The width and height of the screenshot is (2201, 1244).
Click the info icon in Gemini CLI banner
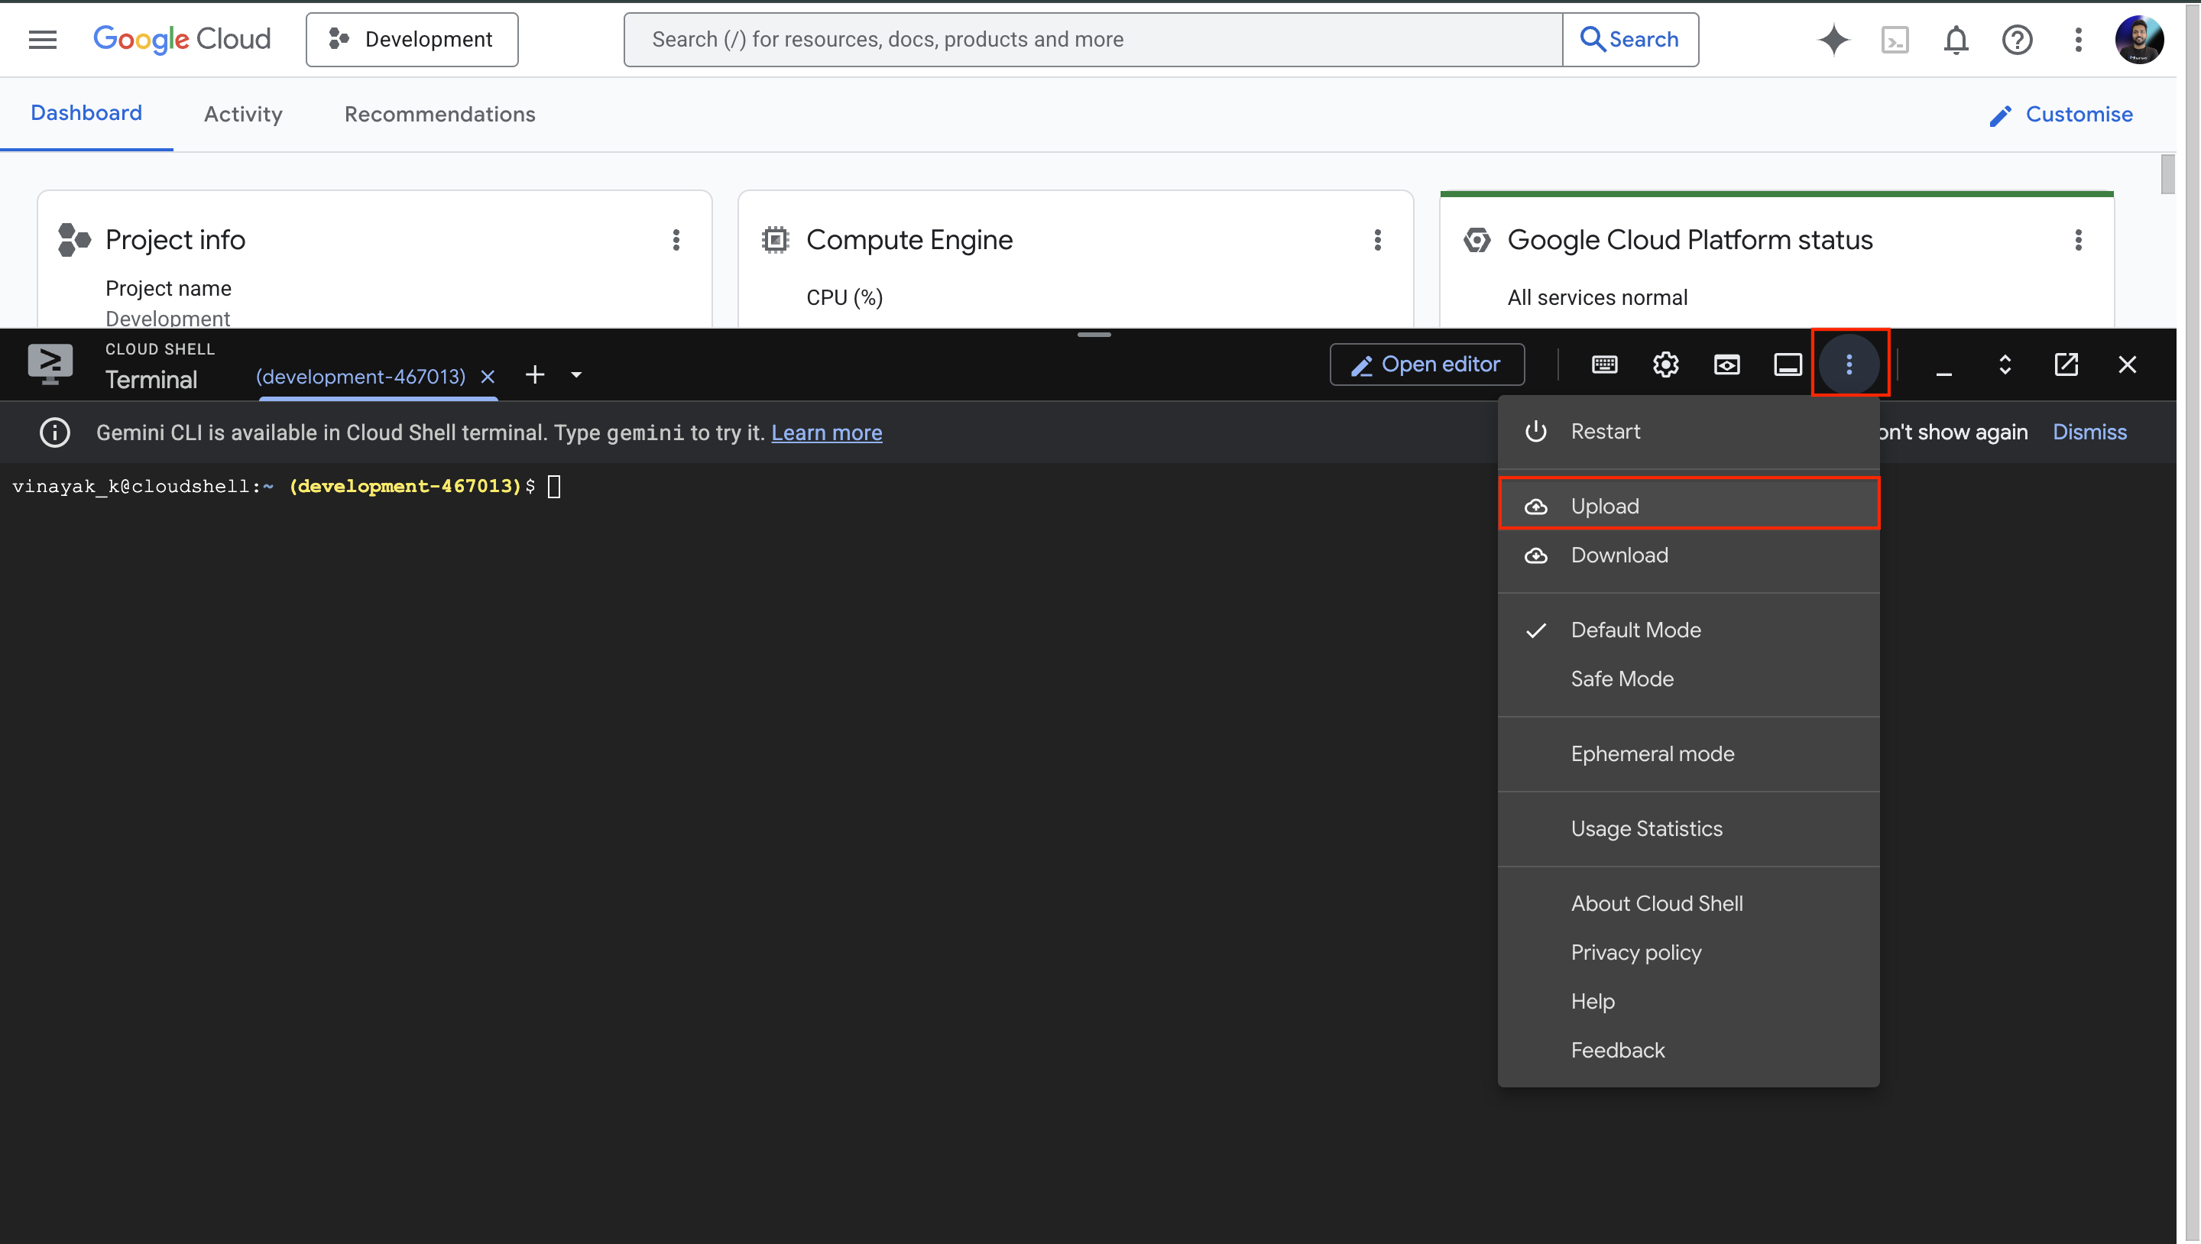tap(56, 432)
